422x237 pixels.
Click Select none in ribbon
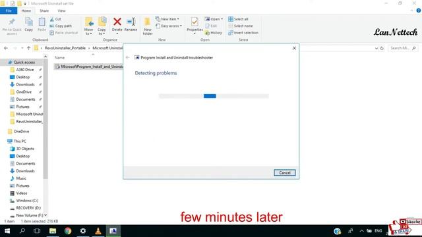pos(240,26)
